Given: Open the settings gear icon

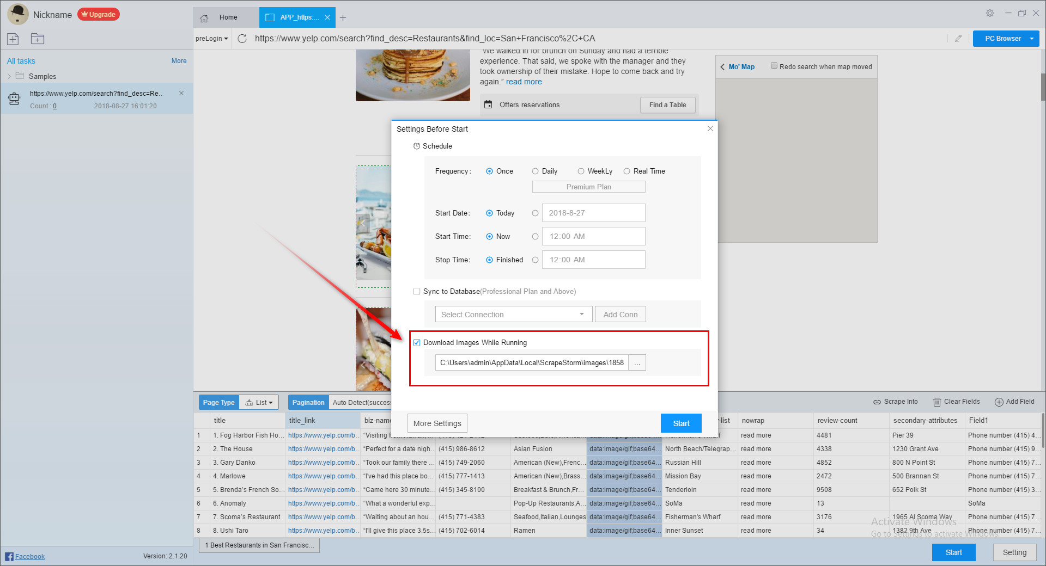Looking at the screenshot, I should point(989,13).
